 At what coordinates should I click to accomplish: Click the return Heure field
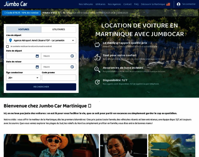point(59,67)
